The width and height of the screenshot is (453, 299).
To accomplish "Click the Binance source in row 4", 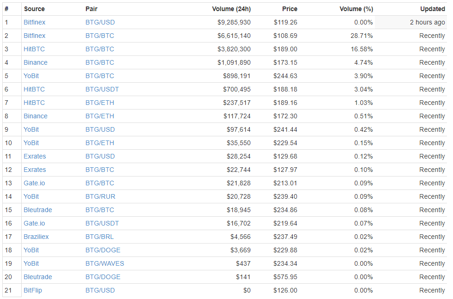I will (x=36, y=62).
